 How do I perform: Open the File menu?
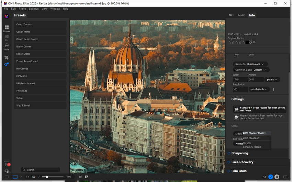click(x=6, y=9)
